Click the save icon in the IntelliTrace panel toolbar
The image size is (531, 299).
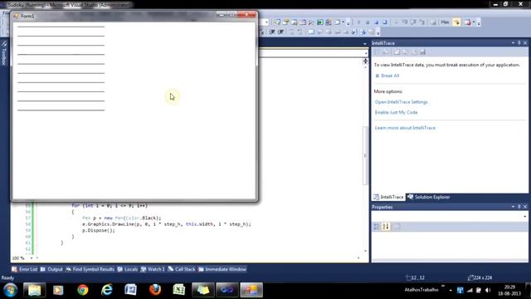[422, 52]
